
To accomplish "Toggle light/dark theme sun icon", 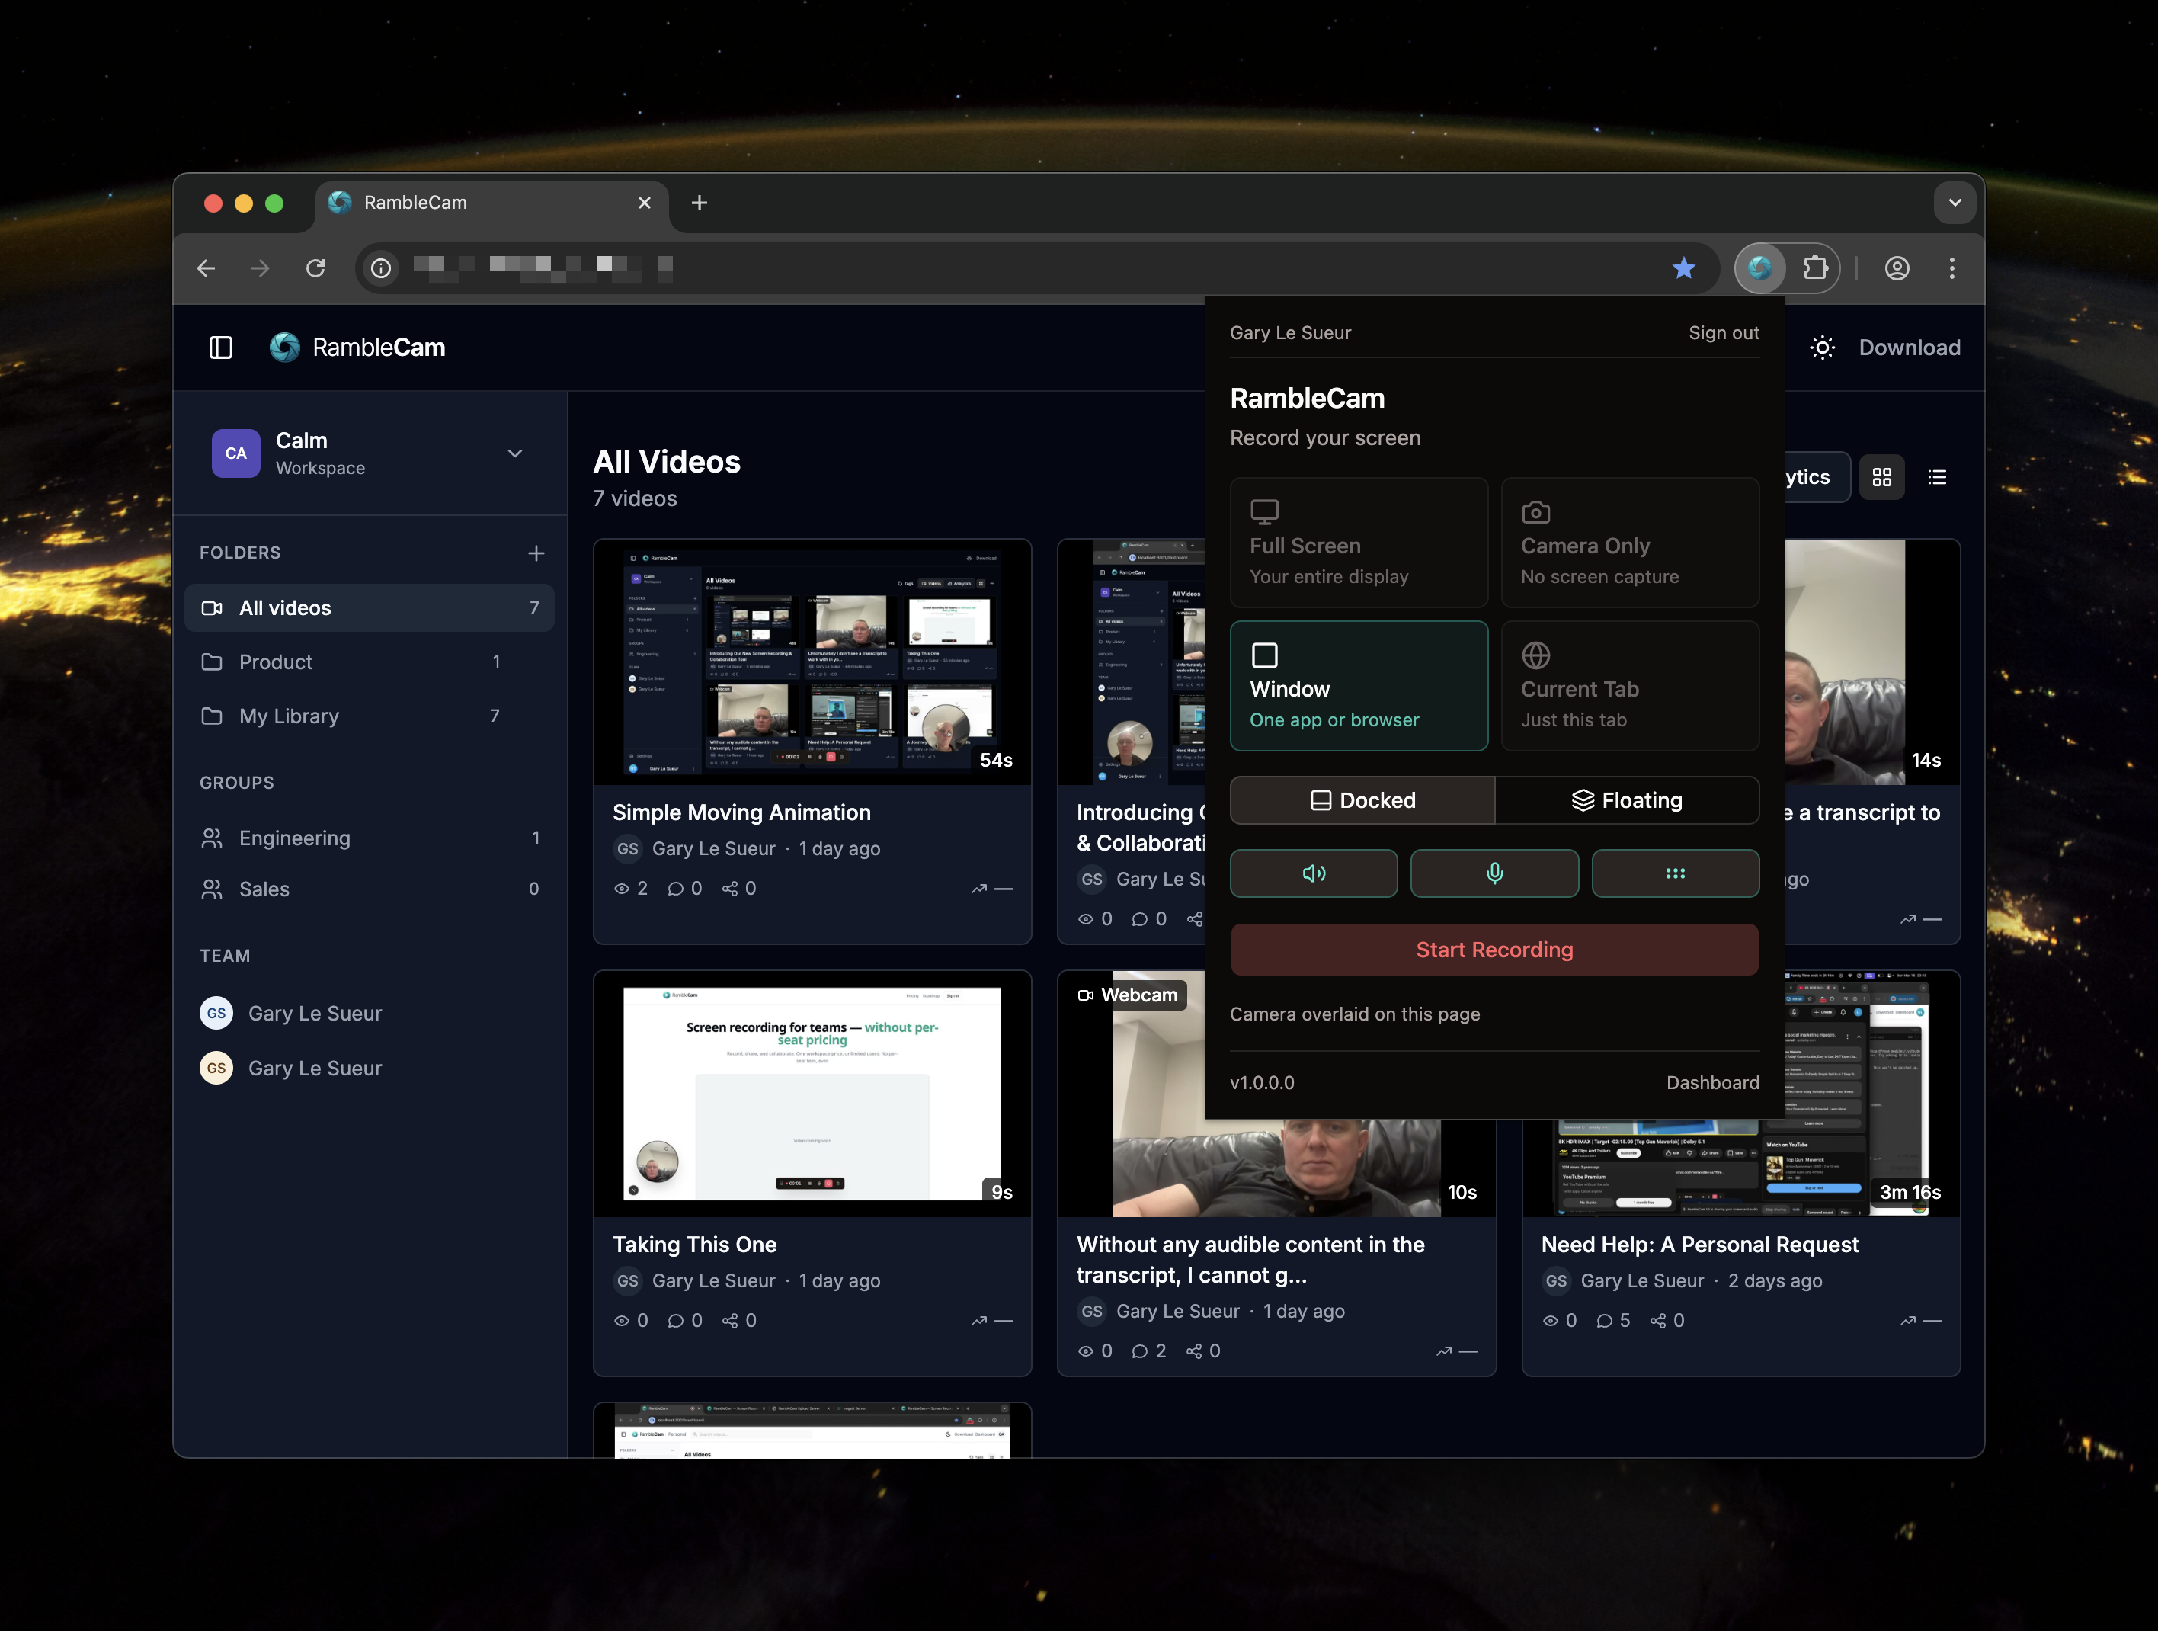I will (x=1821, y=348).
